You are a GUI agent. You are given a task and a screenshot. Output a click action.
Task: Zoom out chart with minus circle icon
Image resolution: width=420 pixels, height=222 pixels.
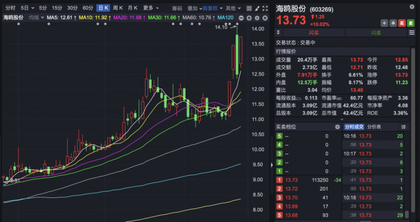[241, 18]
